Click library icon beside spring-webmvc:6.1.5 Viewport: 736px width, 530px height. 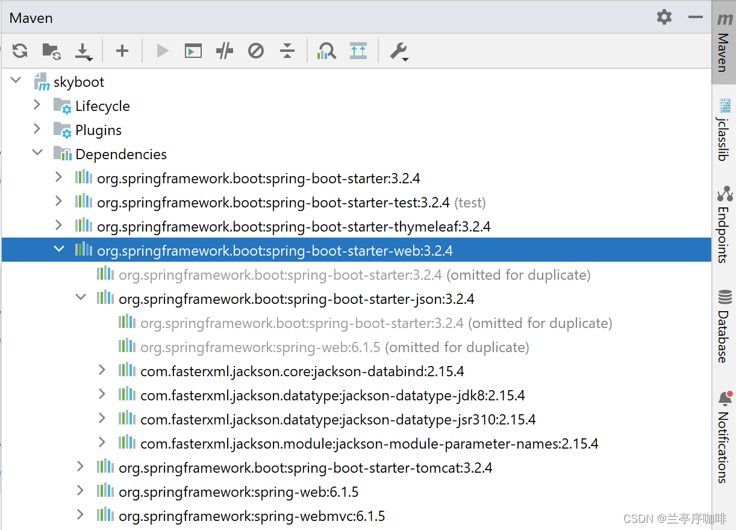tap(105, 514)
